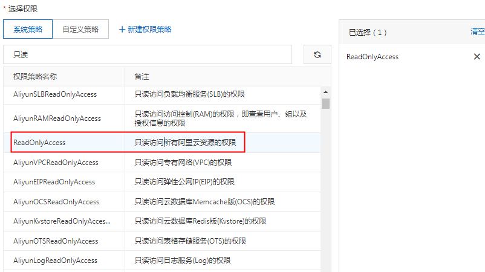The image size is (485, 272).
Task: Click the note about Memcache版(OCS) access
Action: coord(204,201)
